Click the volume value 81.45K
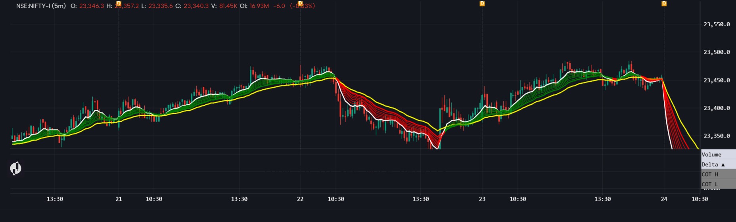 (228, 6)
